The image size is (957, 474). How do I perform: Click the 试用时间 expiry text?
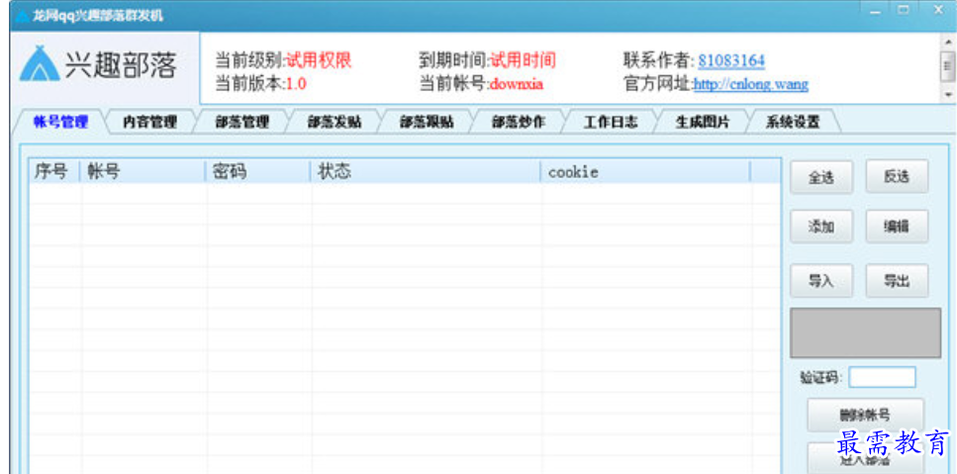pos(524,60)
